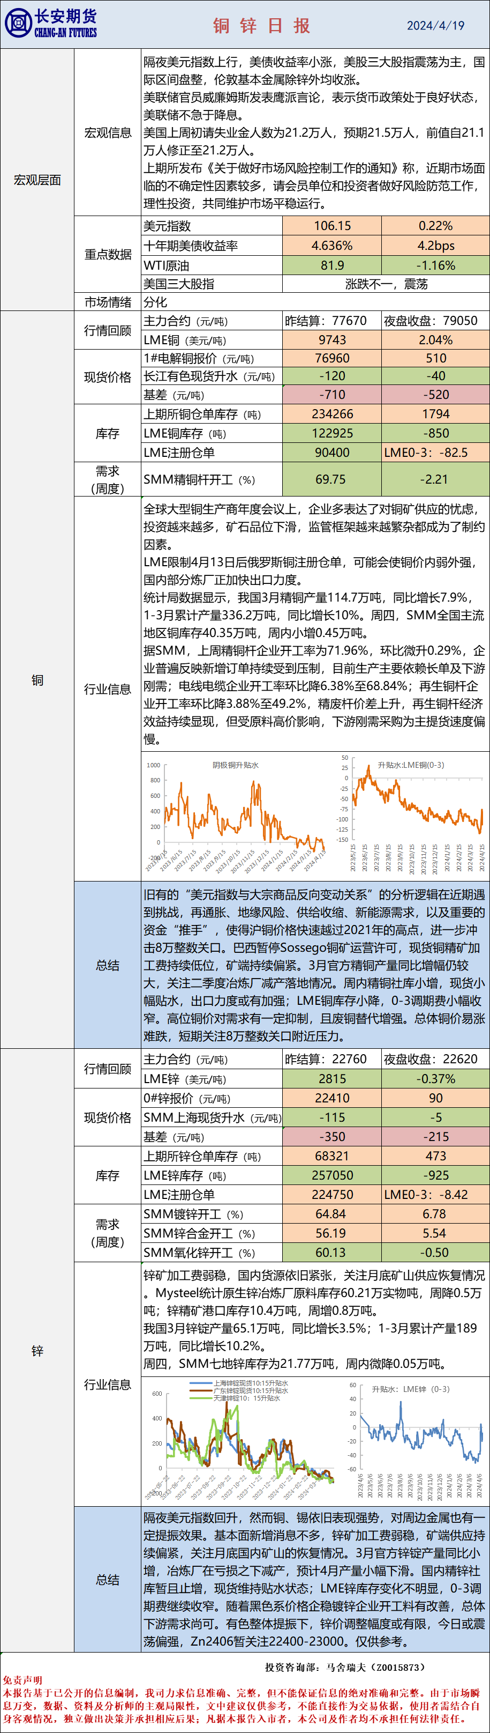Click the report date 2024/4/19
Screen dimensions: 490x1733
coord(435,26)
